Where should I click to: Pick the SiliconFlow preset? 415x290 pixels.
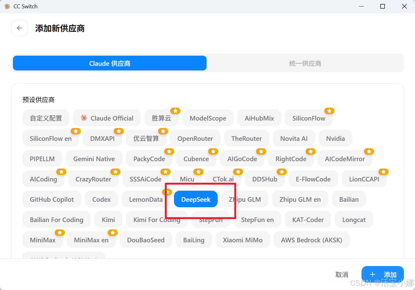point(309,118)
